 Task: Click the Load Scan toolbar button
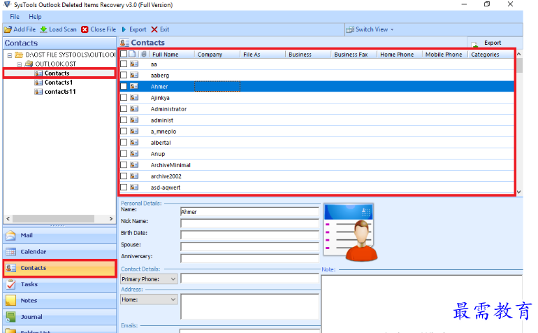58,29
